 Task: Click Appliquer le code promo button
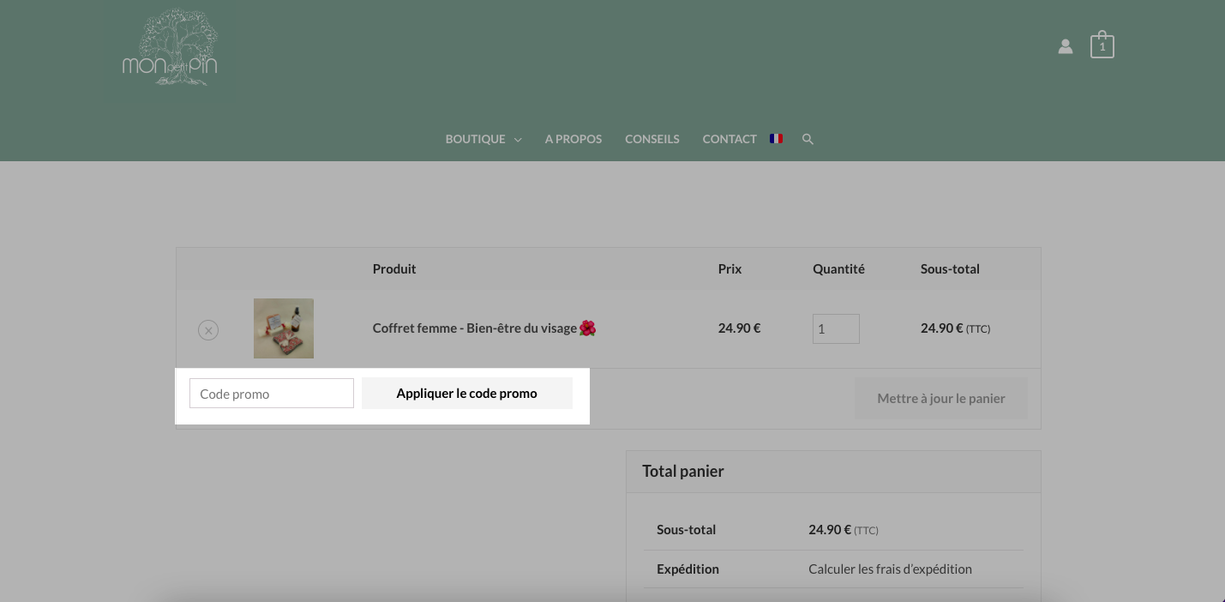coord(467,394)
